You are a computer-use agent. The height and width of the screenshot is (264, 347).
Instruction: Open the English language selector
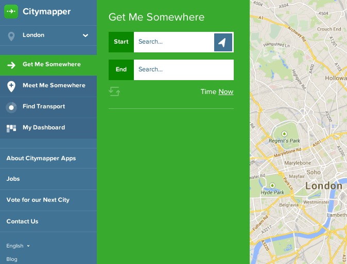click(18, 246)
